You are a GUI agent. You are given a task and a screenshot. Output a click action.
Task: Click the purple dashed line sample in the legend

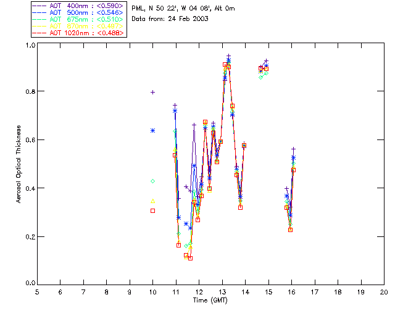click(x=39, y=6)
